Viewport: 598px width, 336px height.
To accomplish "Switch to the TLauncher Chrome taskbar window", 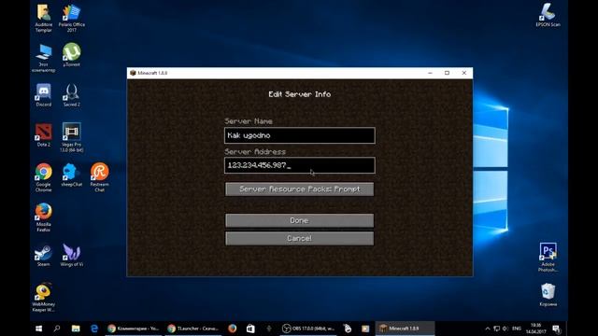I will click(193, 329).
